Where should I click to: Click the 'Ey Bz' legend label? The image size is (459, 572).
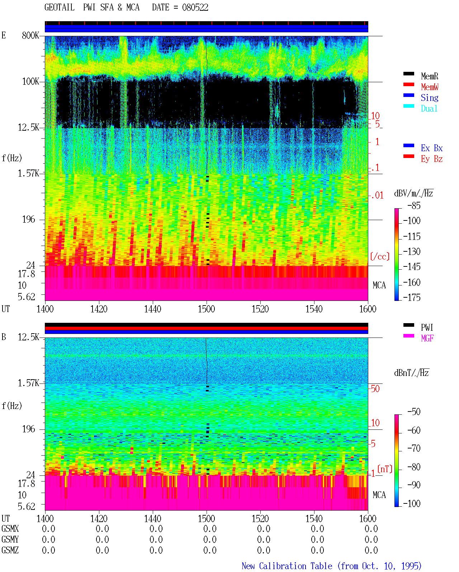[x=432, y=159]
